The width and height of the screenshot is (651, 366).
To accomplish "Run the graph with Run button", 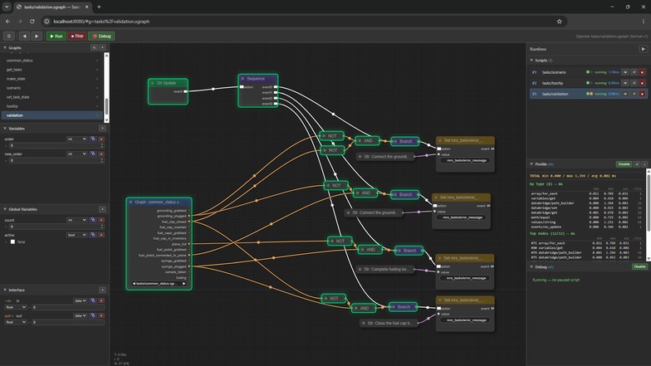I will (56, 37).
